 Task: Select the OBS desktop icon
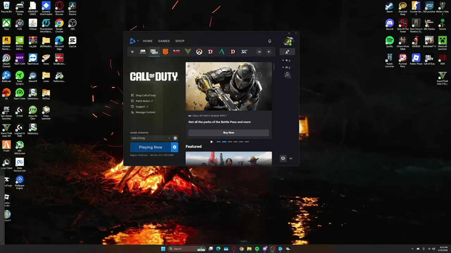pyautogui.click(x=72, y=25)
